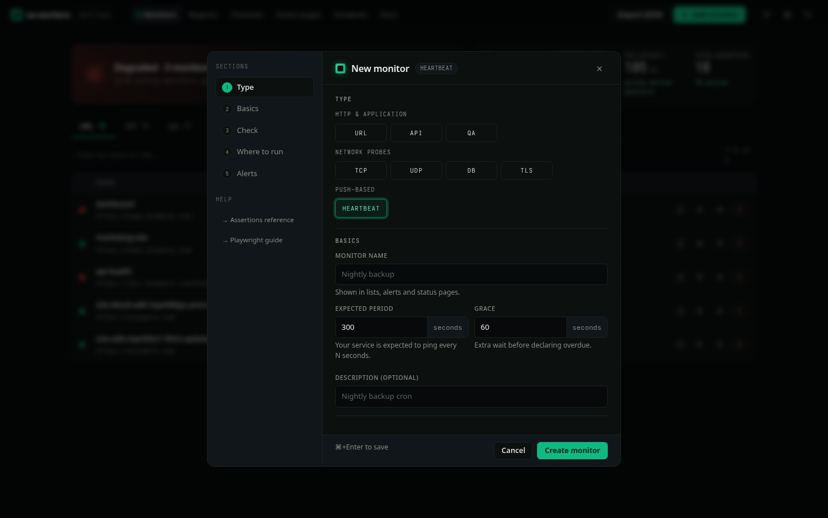Jump to the Check section

[264, 131]
